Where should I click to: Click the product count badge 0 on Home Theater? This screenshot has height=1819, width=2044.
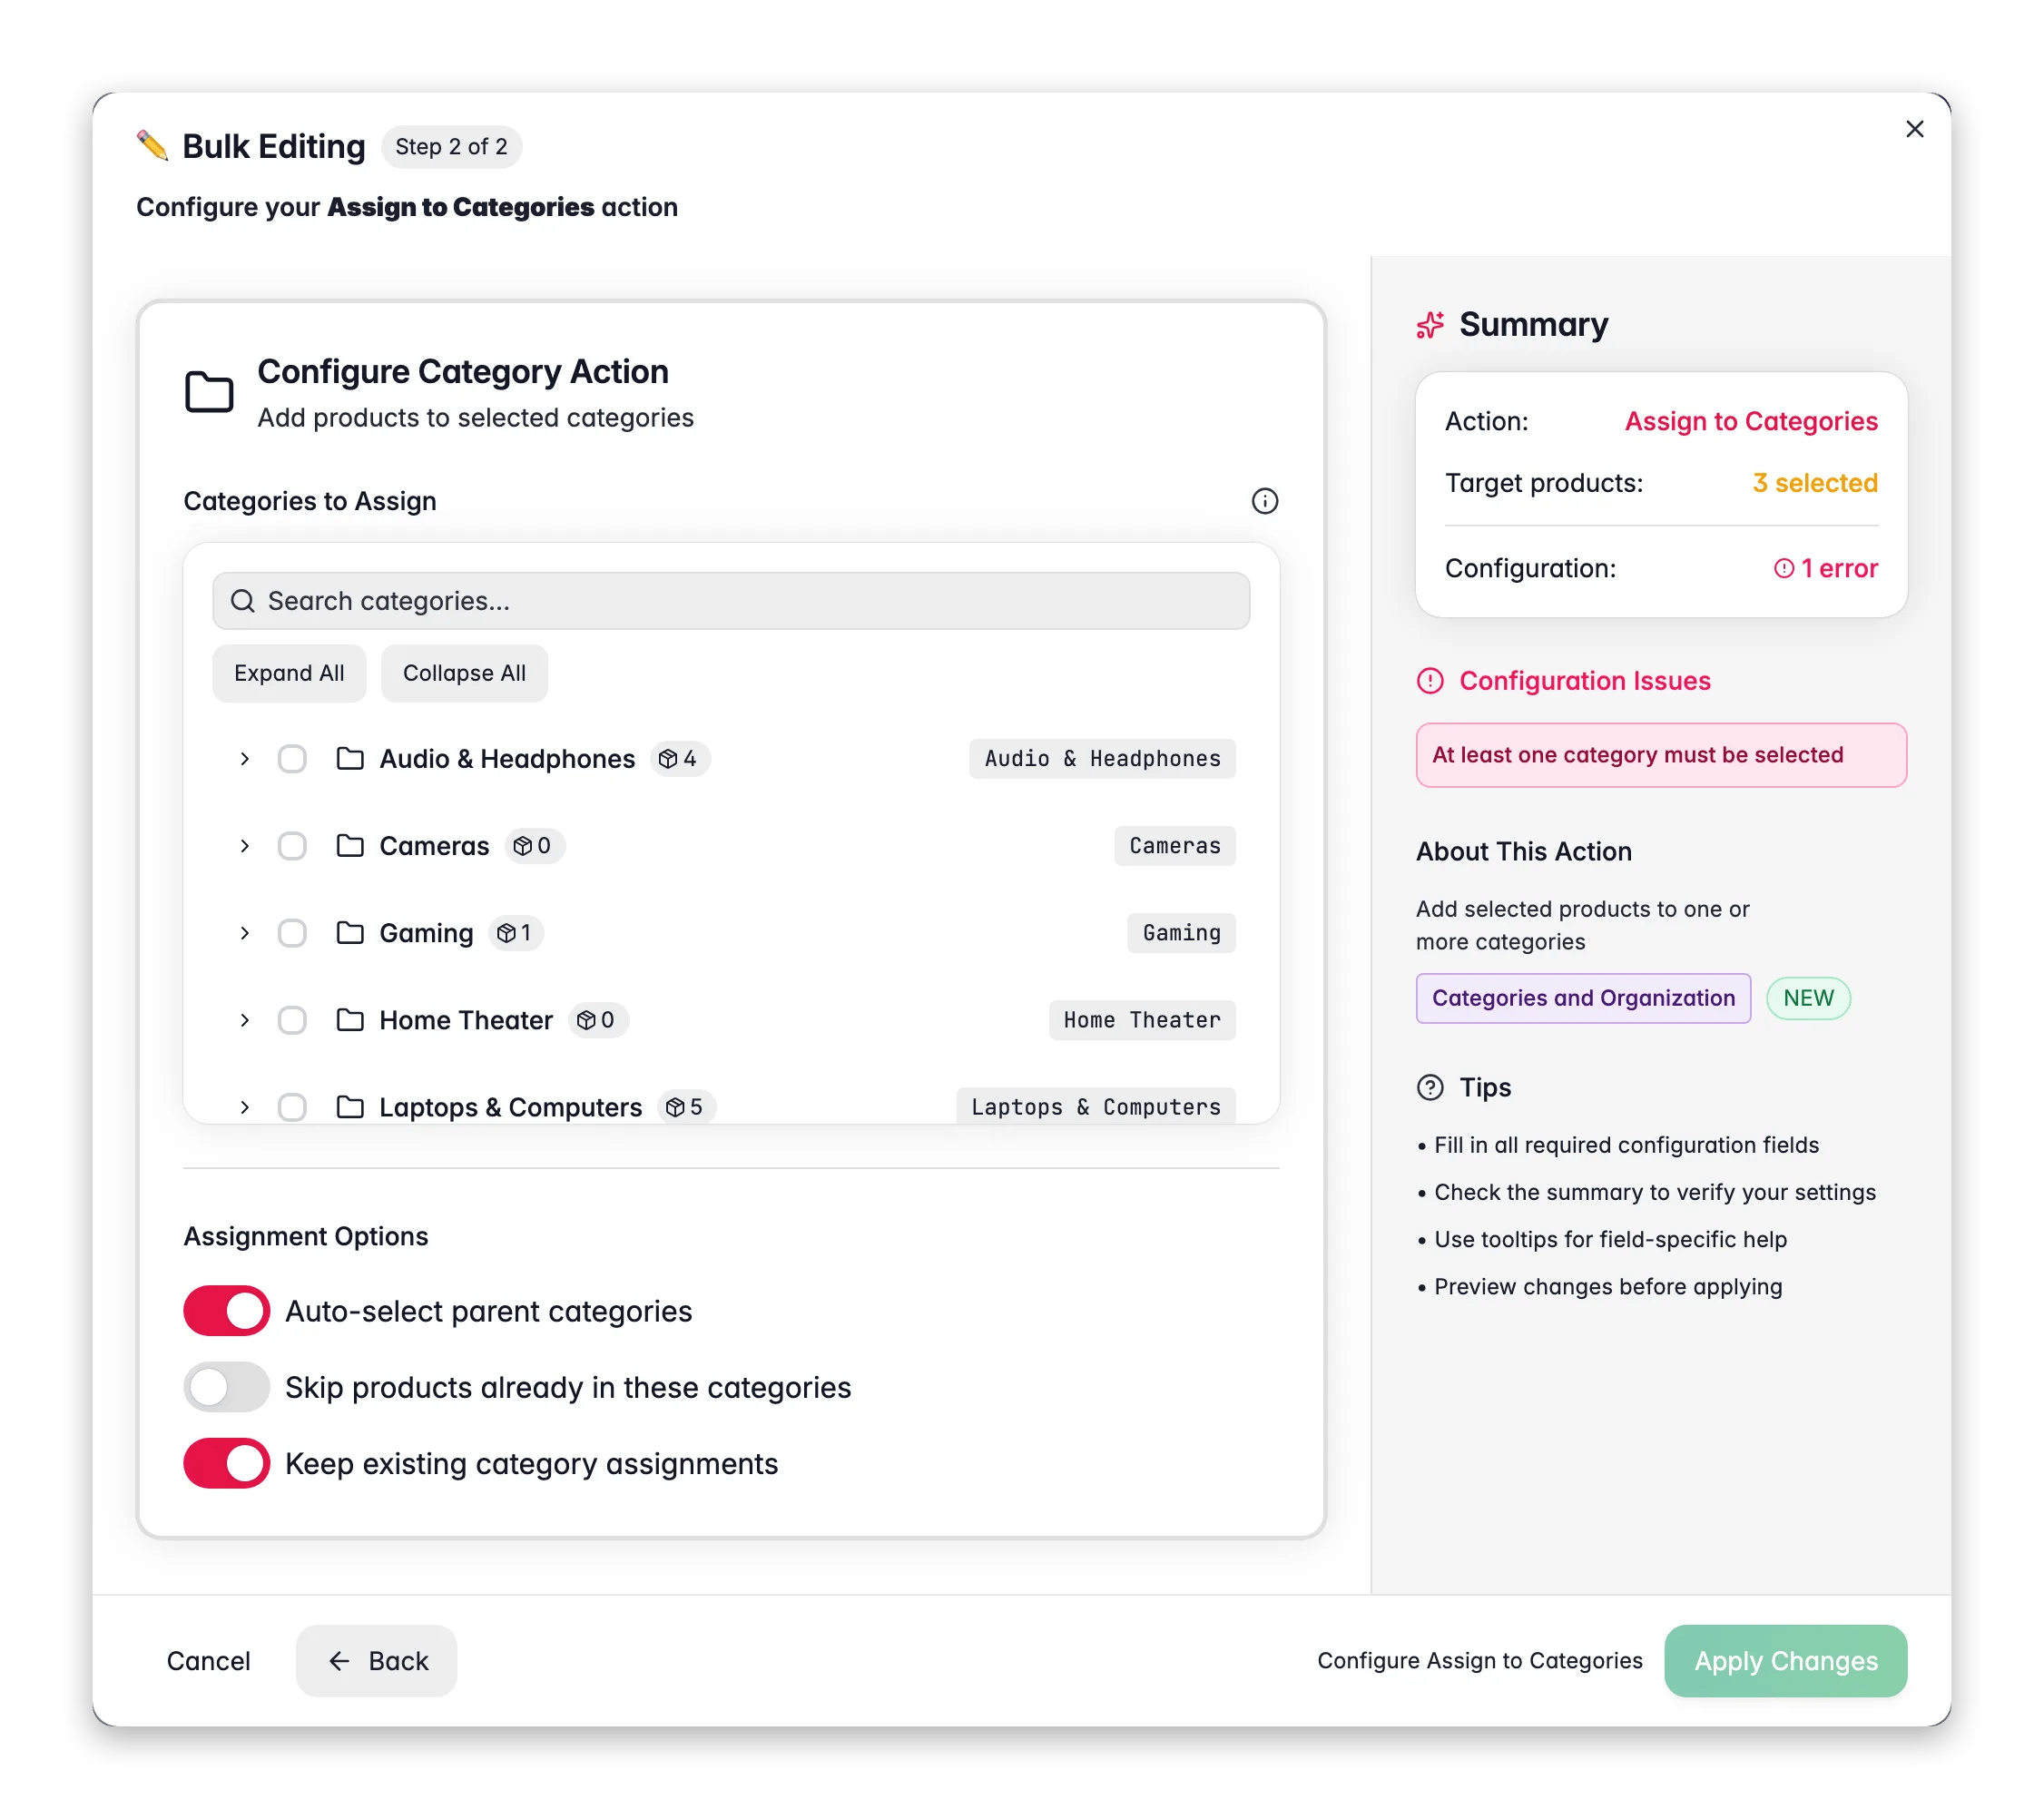[x=597, y=1020]
